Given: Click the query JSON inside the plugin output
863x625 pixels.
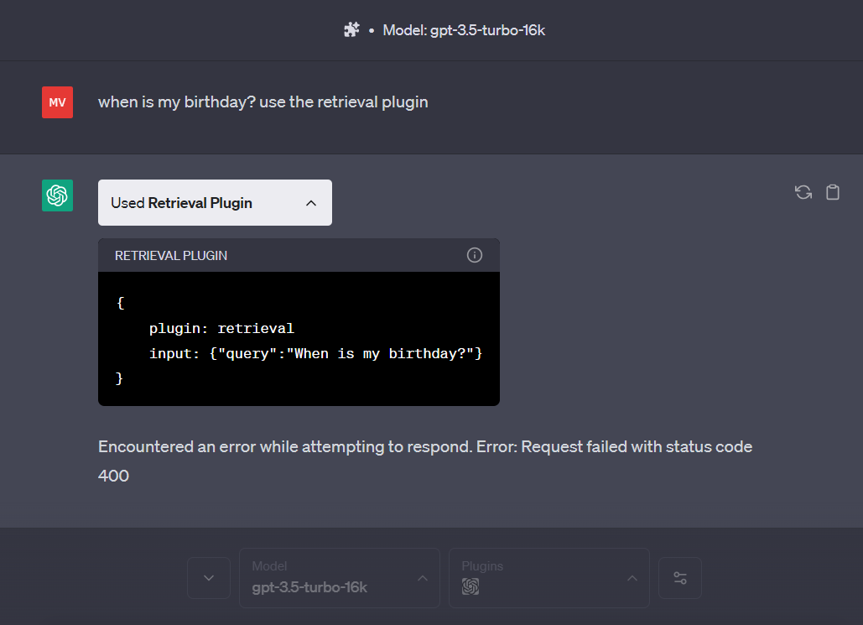Looking at the screenshot, I should 315,352.
